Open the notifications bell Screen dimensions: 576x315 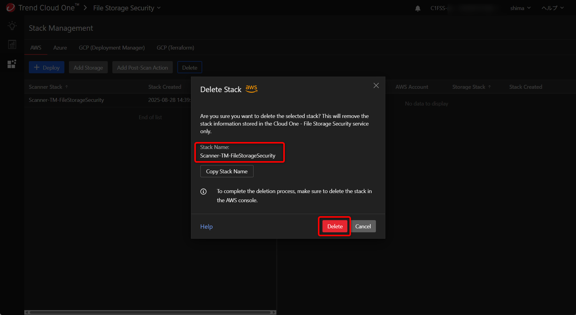[418, 8]
